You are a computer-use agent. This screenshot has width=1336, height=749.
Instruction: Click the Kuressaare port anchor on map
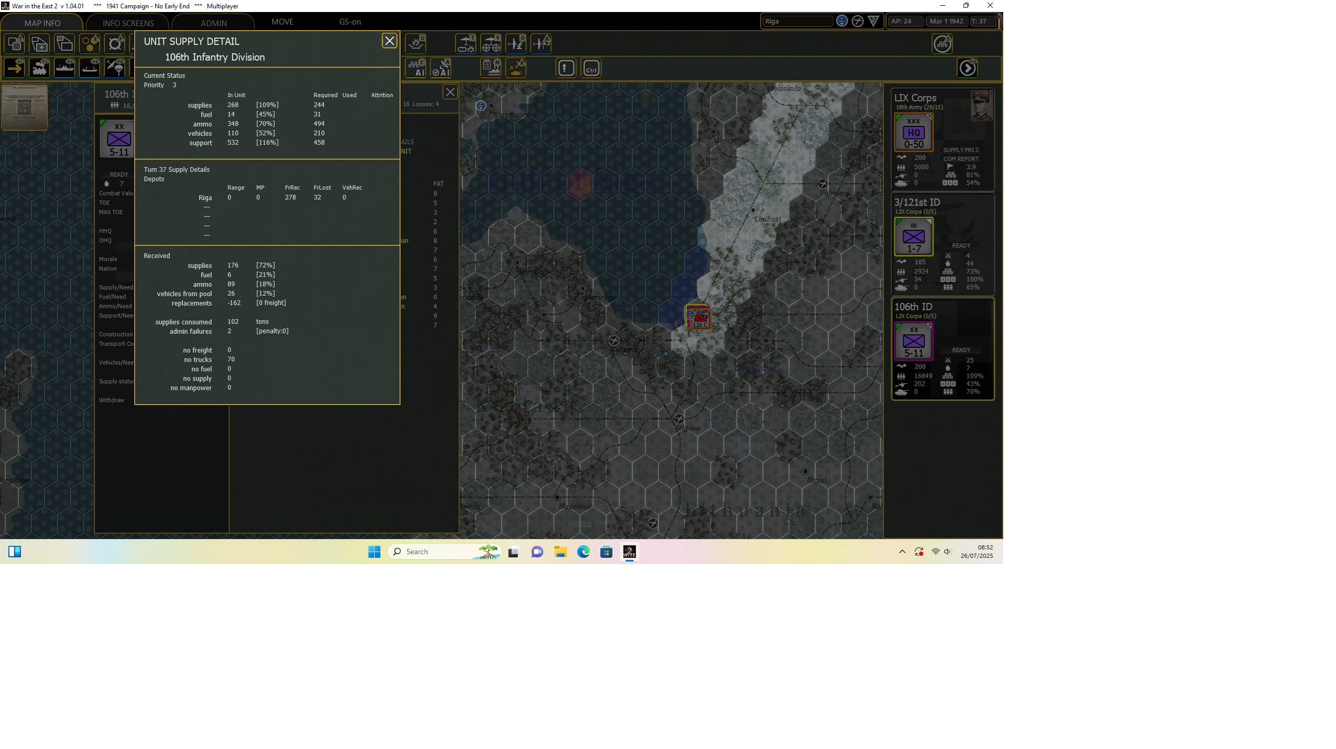pyautogui.click(x=481, y=106)
